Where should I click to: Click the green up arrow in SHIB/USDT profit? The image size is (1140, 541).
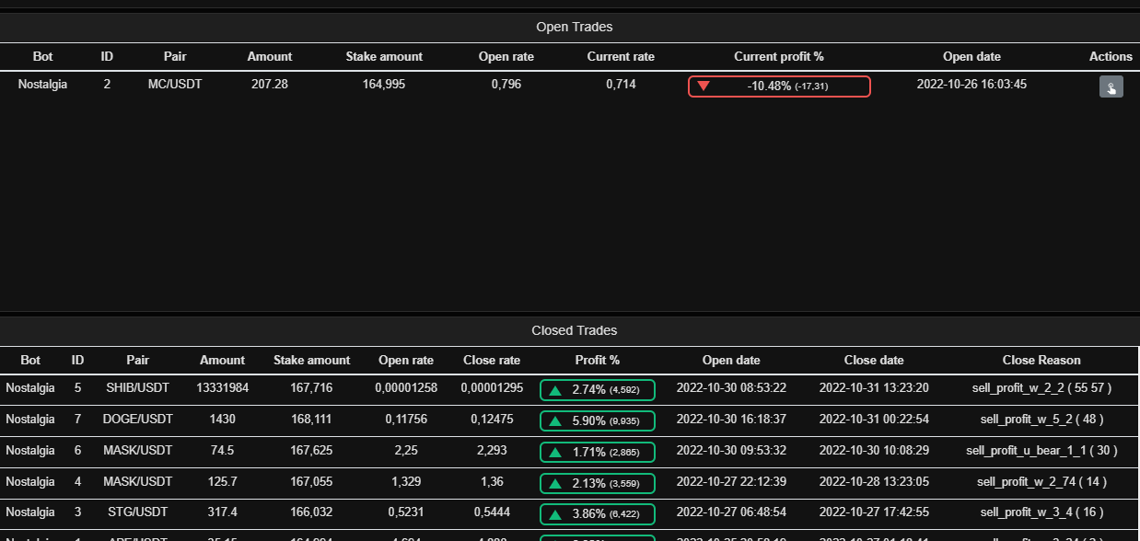click(x=555, y=390)
